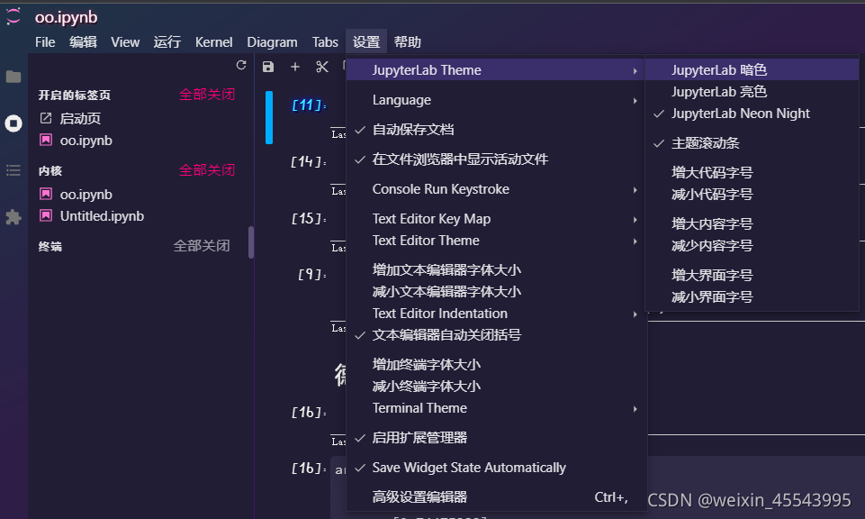Select JupyterLab 亮色 theme
The height and width of the screenshot is (519, 865).
752,92
